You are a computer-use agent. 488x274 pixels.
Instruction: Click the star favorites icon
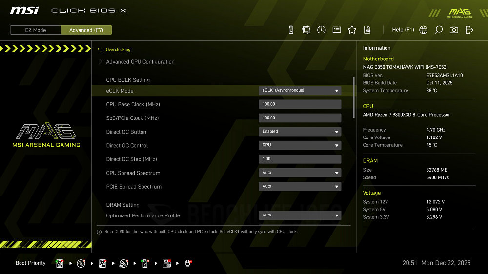tap(352, 30)
